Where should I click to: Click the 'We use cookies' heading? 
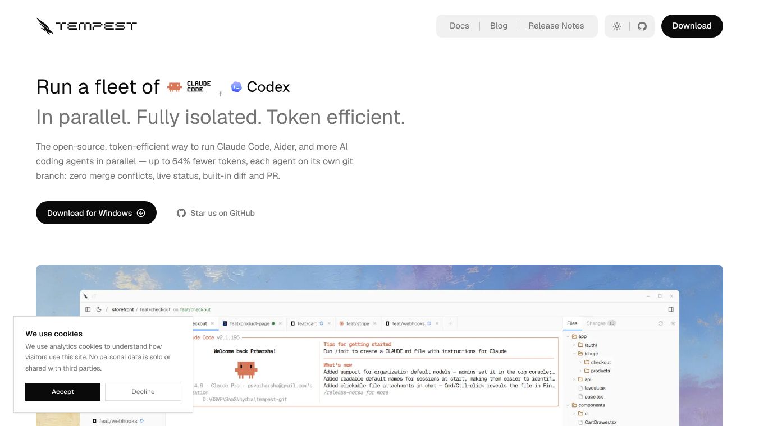[x=54, y=334]
